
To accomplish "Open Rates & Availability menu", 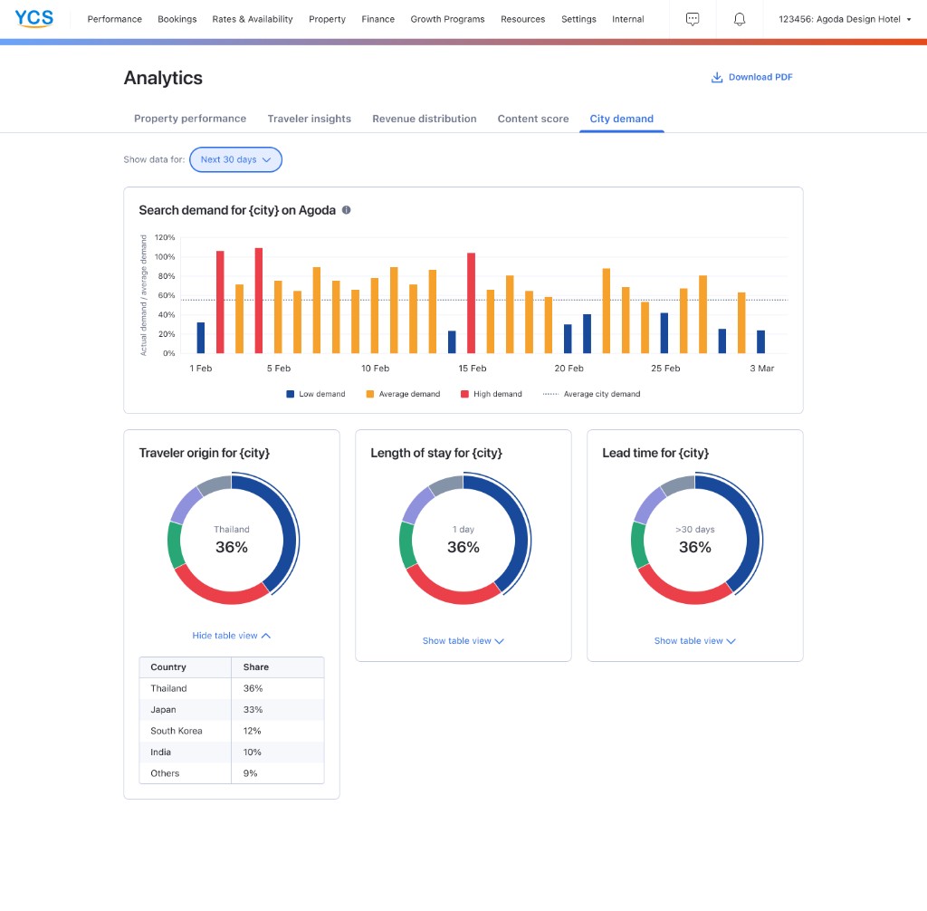I will 253,19.
